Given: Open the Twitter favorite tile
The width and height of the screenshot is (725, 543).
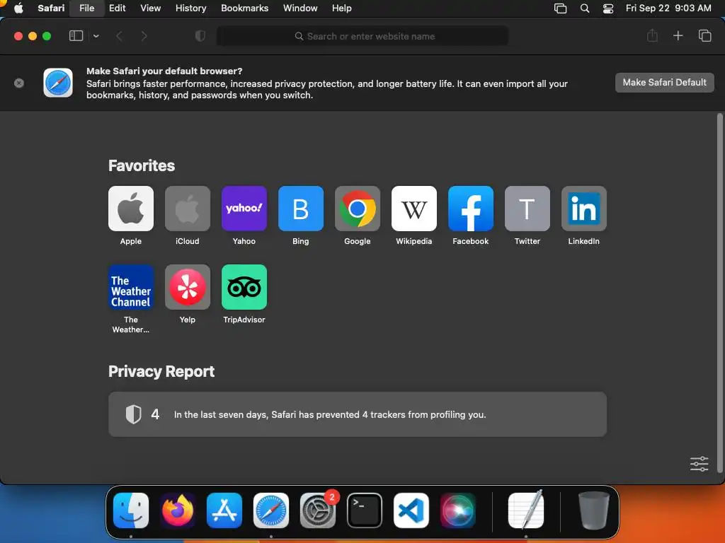Looking at the screenshot, I should click(x=527, y=209).
